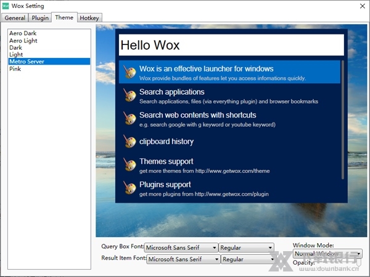Click the Hello Wox query box

[x=231, y=45]
